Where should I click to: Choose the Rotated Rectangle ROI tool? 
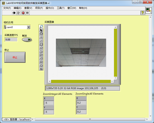41,48
